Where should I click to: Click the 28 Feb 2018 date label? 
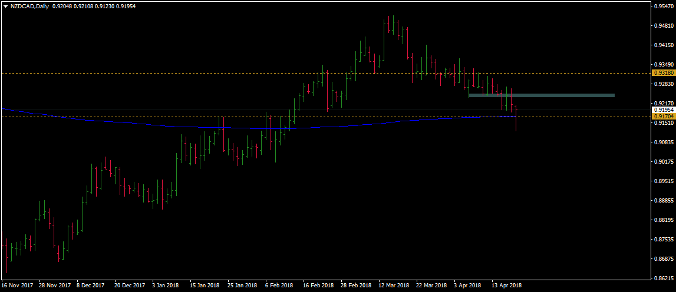click(357, 286)
